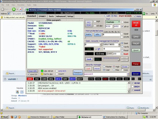Switch to New Folder taskbar item
The width and height of the screenshot is (158, 119).
pyautogui.click(x=65, y=117)
